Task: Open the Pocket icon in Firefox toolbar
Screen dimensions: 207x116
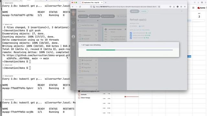Action: (x=170, y=7)
